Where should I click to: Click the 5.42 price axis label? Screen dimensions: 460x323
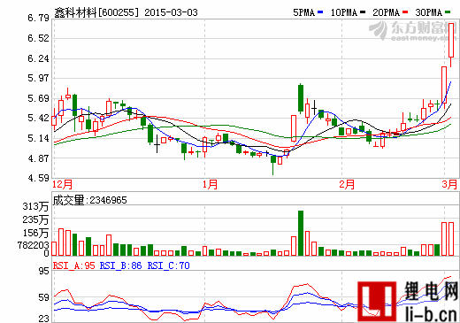pyautogui.click(x=38, y=118)
